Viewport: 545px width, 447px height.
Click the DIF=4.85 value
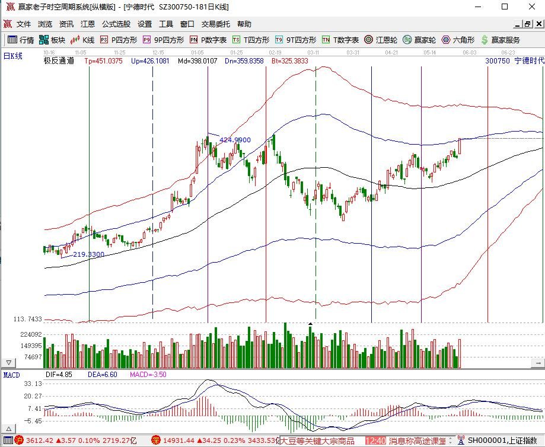(59, 375)
